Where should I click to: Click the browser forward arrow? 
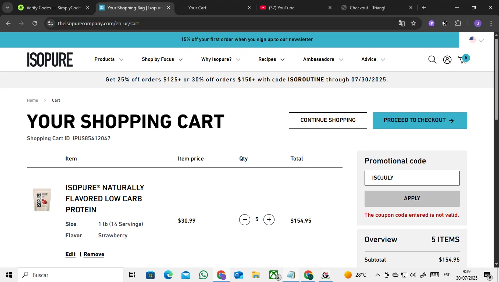coord(21,23)
